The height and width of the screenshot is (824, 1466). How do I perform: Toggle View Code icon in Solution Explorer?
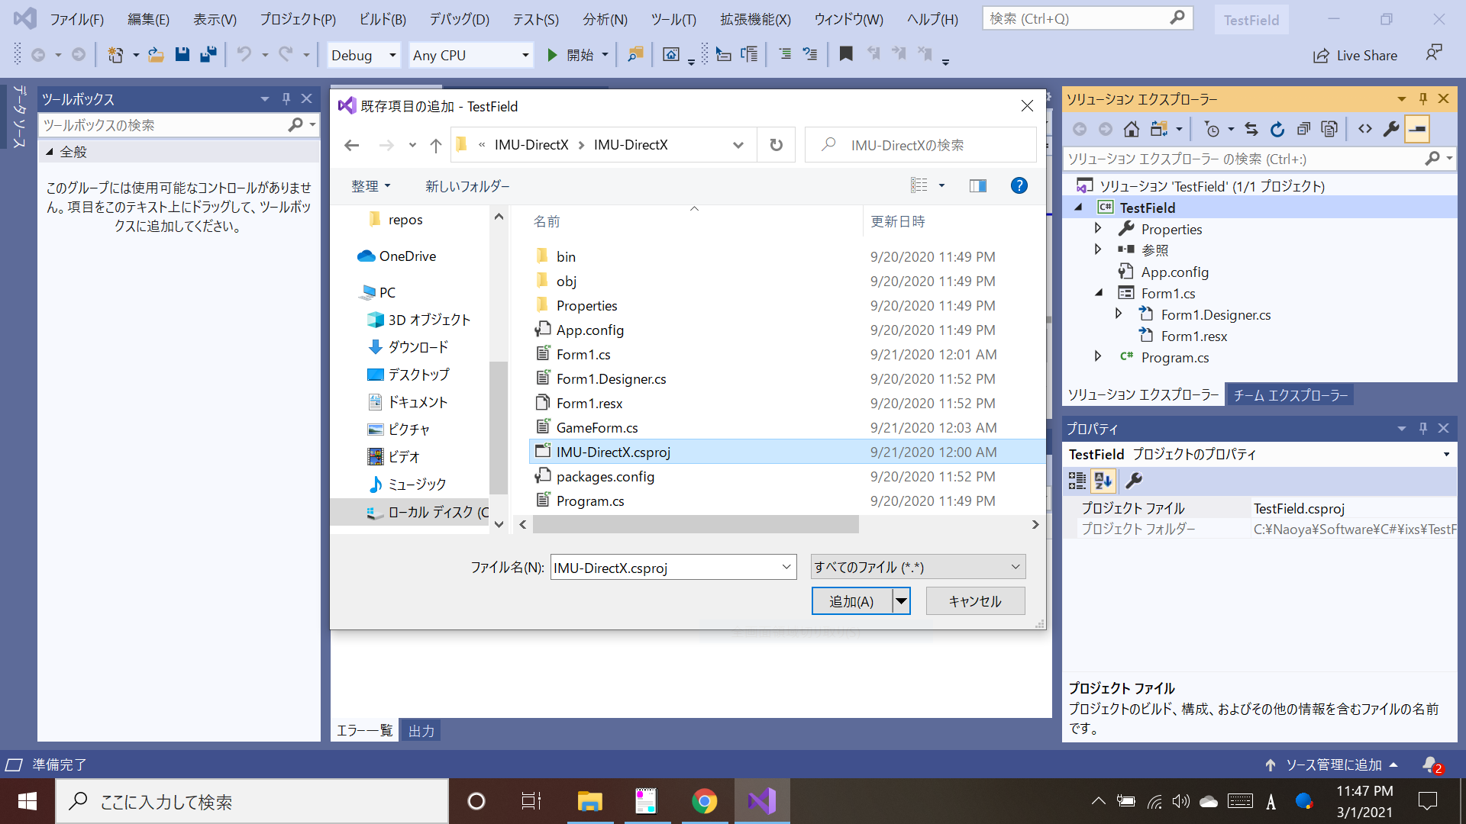point(1365,129)
